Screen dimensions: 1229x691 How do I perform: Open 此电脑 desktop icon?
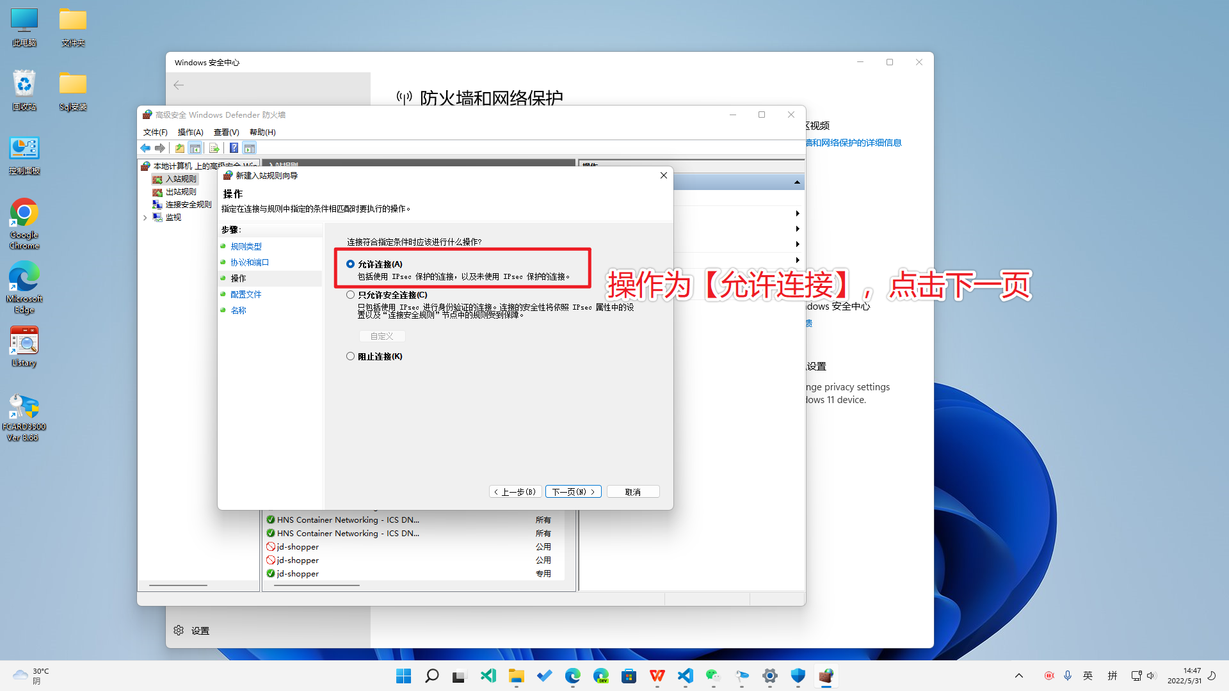[x=24, y=27]
